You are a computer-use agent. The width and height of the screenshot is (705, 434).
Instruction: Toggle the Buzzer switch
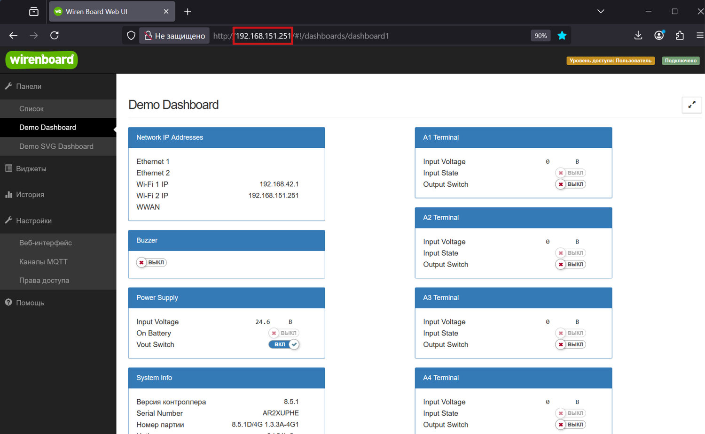151,263
